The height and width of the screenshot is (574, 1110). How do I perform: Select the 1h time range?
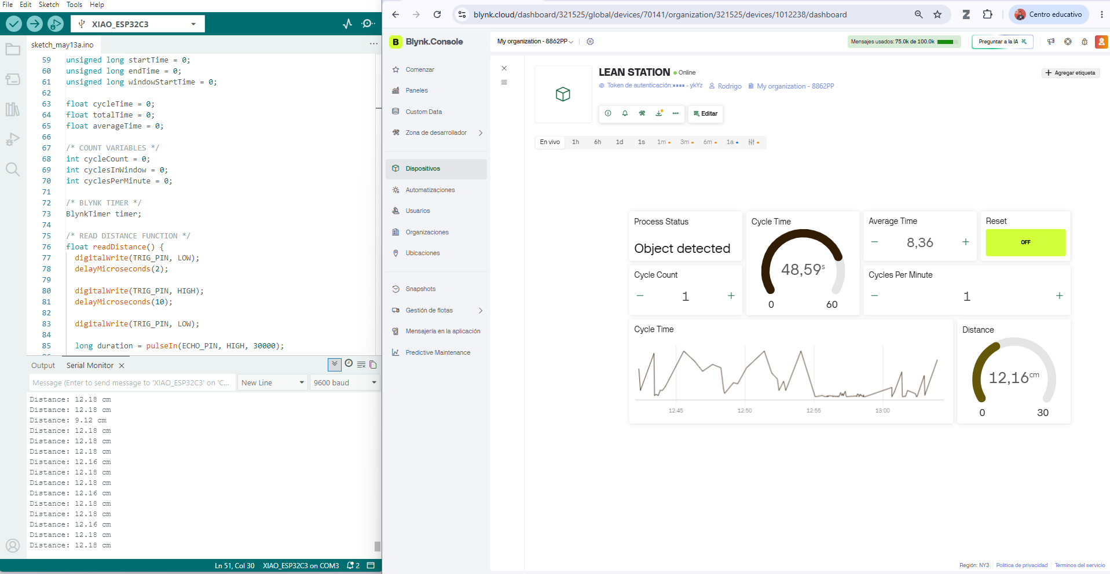(576, 142)
